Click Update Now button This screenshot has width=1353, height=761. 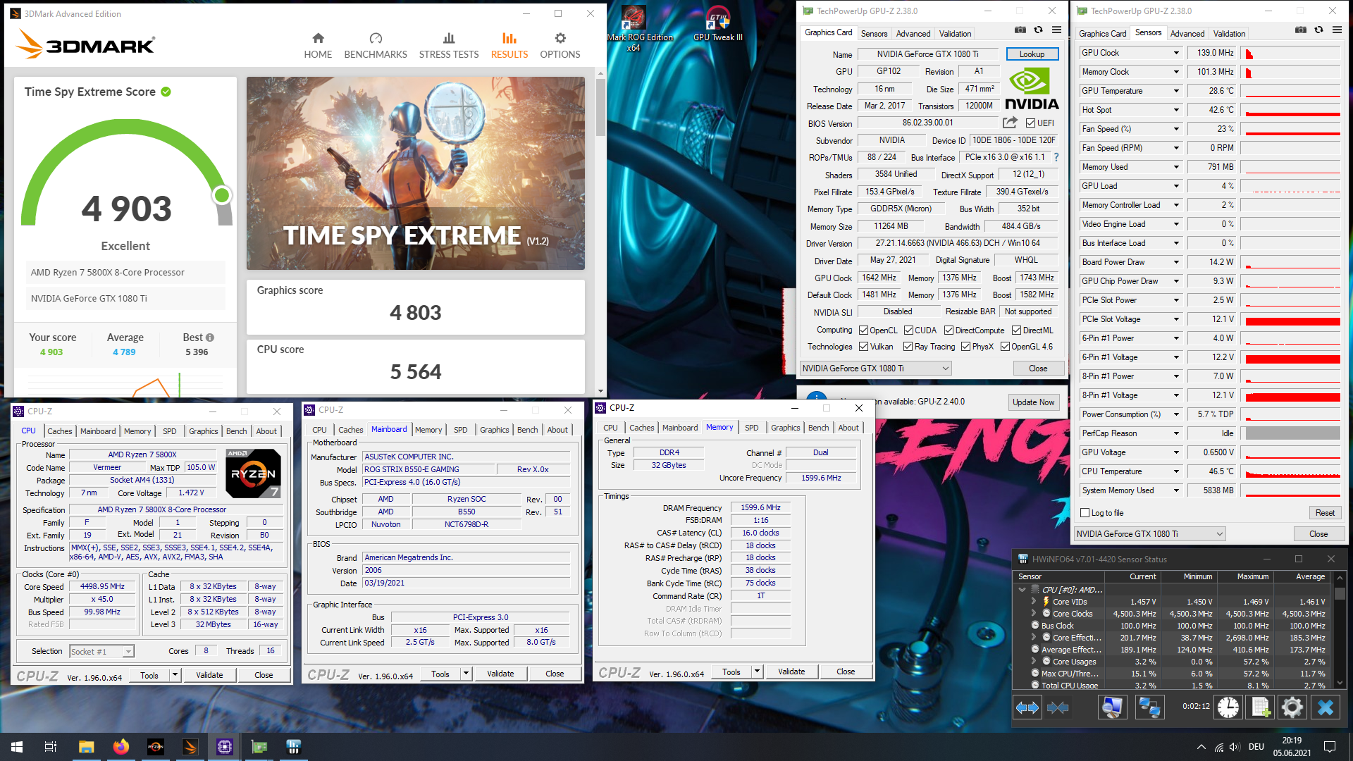coord(1033,402)
